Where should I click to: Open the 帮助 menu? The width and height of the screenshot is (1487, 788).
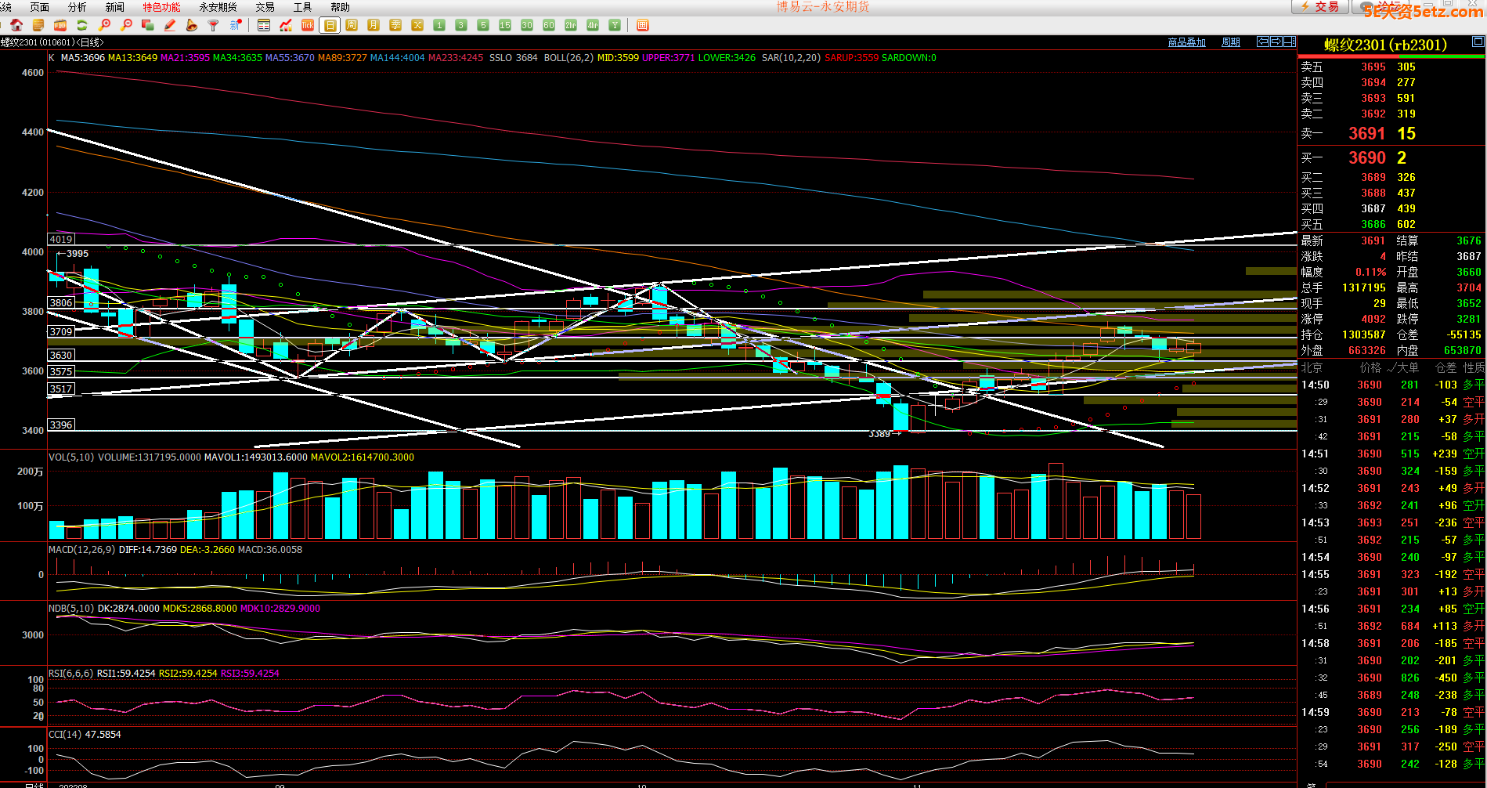point(340,7)
